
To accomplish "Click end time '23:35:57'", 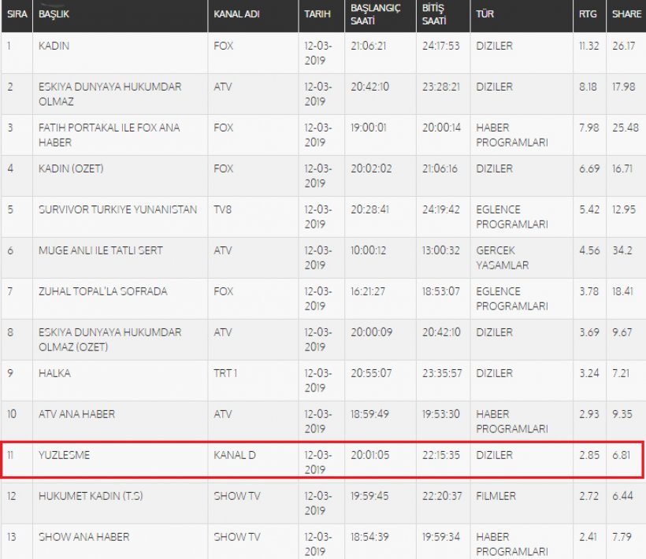I will tap(442, 373).
